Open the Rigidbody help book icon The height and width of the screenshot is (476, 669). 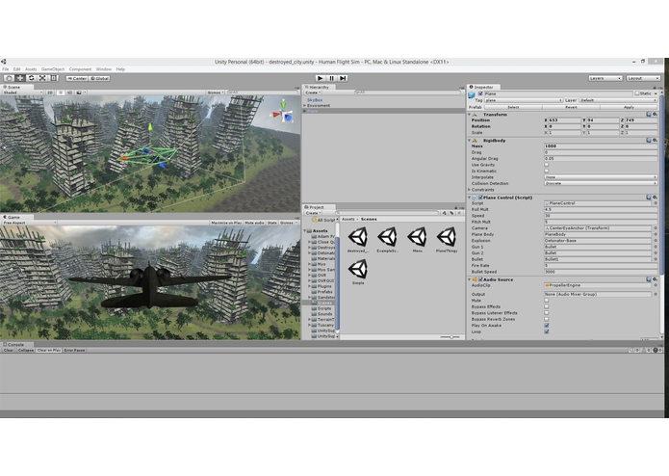pyautogui.click(x=649, y=140)
